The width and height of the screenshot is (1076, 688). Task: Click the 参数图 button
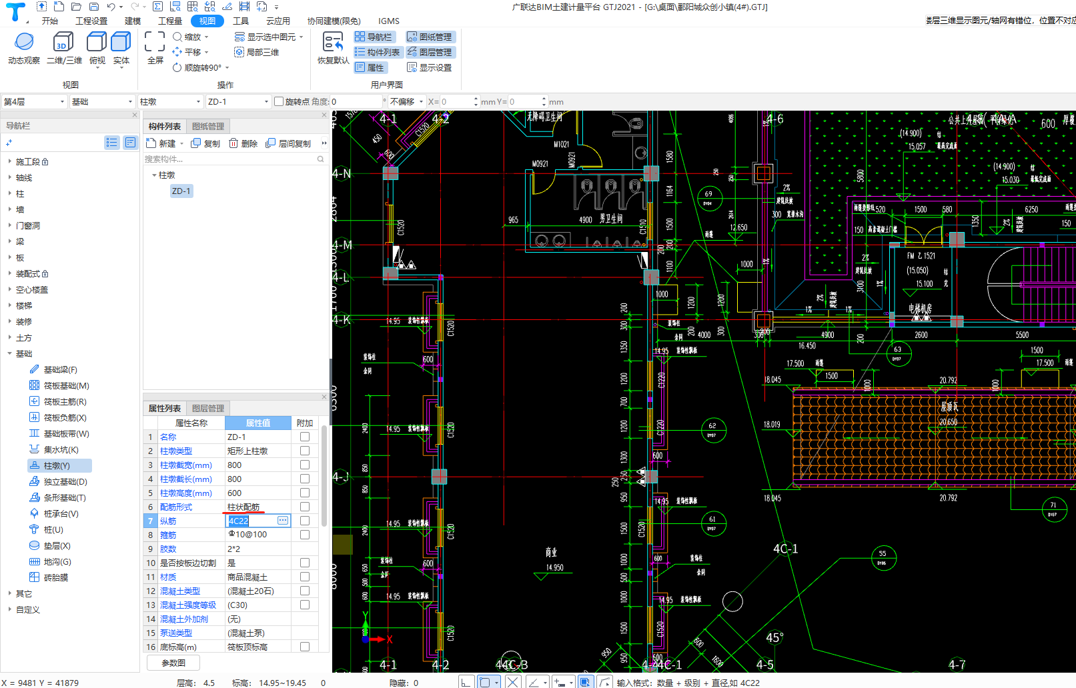click(173, 663)
